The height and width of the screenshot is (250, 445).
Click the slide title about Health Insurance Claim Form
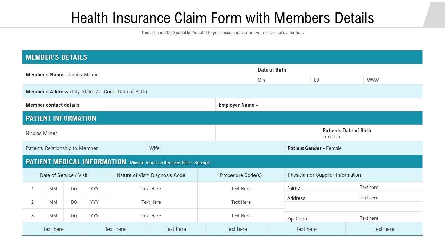click(222, 18)
